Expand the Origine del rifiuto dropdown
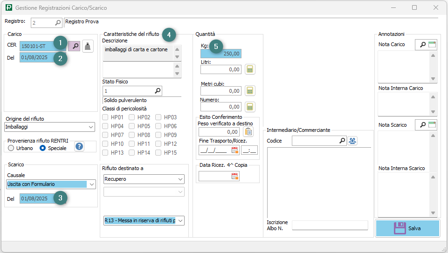The width and height of the screenshot is (448, 253). (91, 127)
